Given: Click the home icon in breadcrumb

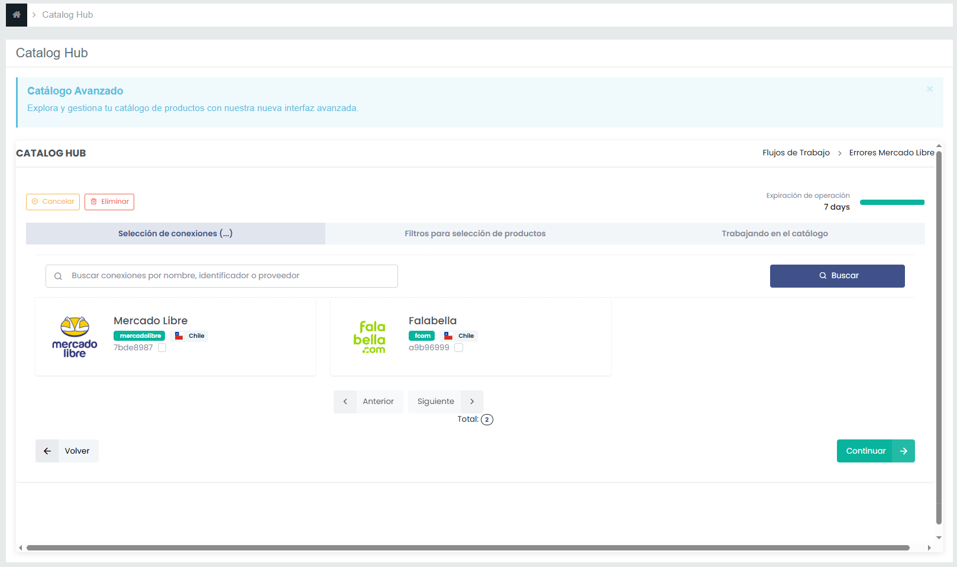Looking at the screenshot, I should pyautogui.click(x=17, y=15).
